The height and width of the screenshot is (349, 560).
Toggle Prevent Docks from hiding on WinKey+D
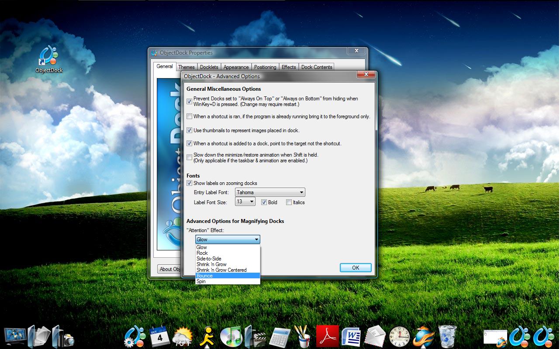(x=189, y=101)
